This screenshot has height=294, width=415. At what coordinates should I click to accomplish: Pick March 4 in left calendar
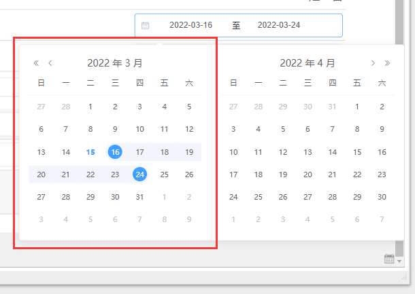tap(165, 107)
